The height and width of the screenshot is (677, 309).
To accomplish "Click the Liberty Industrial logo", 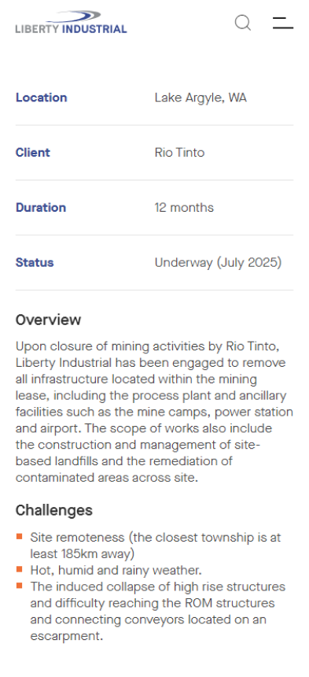I will pyautogui.click(x=71, y=23).
